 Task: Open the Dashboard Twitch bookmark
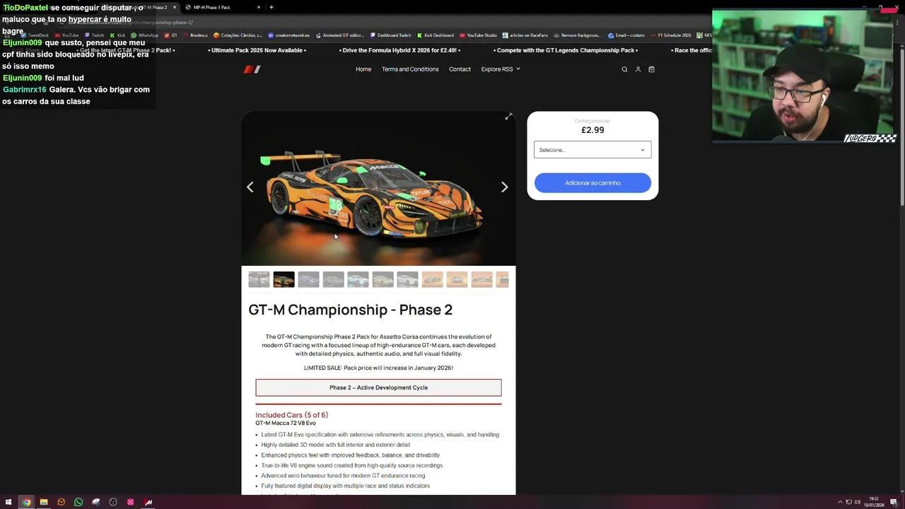(x=390, y=35)
